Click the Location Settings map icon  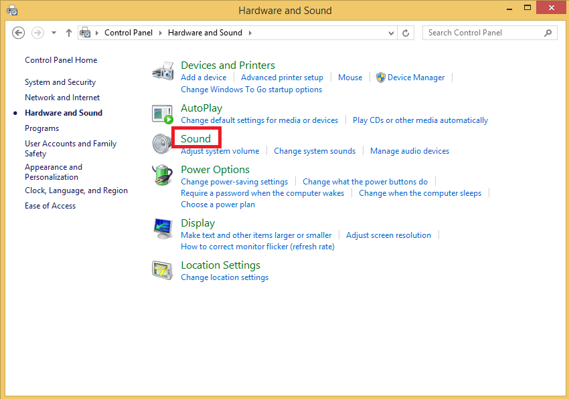pos(162,271)
